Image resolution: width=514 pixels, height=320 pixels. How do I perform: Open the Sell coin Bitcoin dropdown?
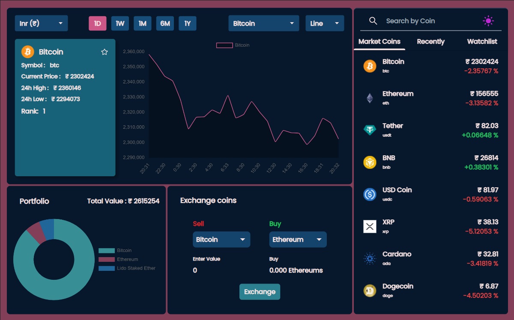coord(221,240)
